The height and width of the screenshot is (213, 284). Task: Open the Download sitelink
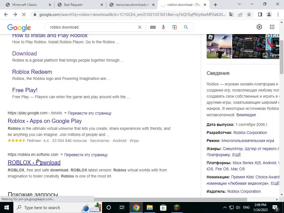tap(24, 54)
